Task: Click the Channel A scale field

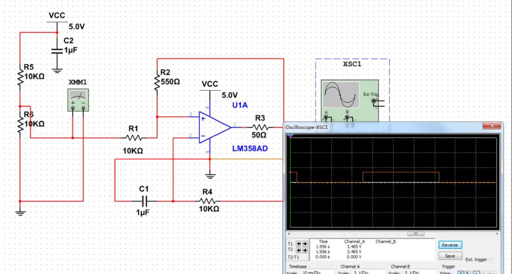Action: point(369,272)
